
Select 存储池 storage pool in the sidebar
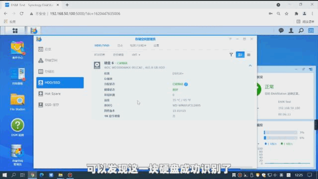click(60, 72)
